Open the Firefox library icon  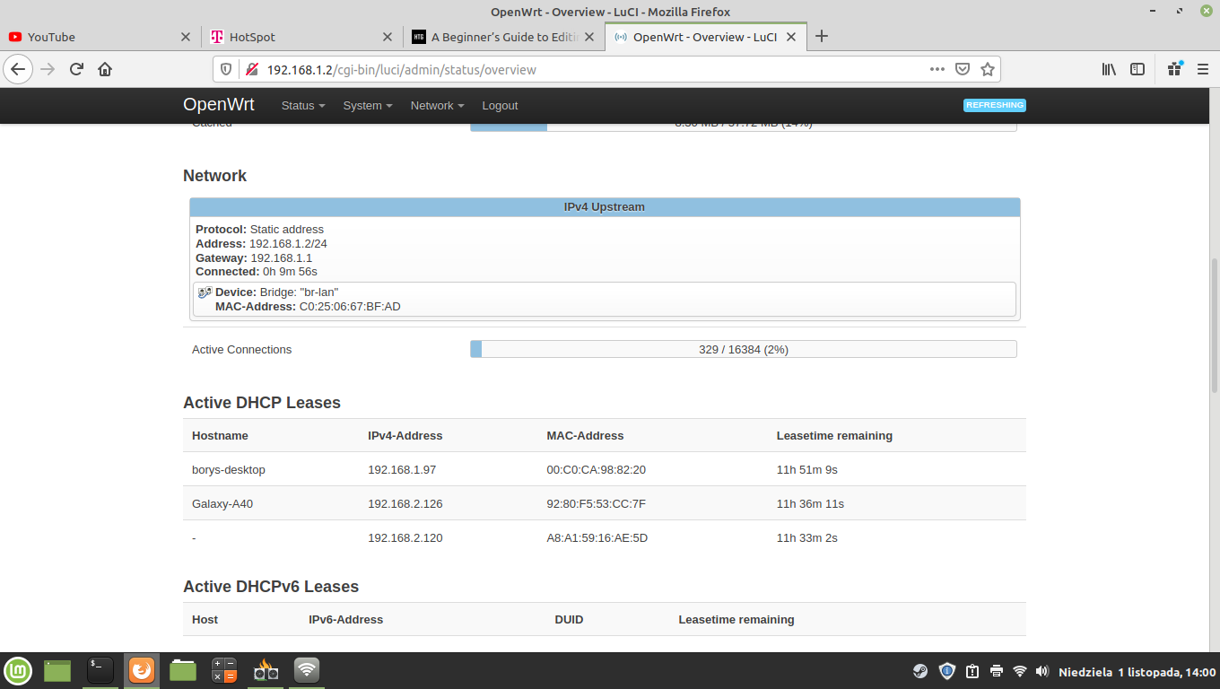1109,69
